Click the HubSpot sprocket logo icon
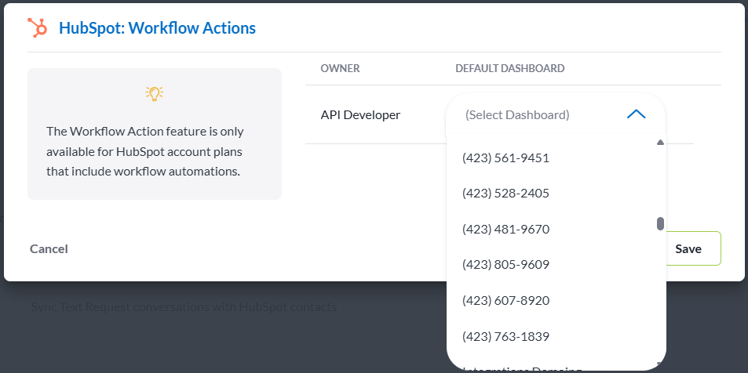 point(37,28)
